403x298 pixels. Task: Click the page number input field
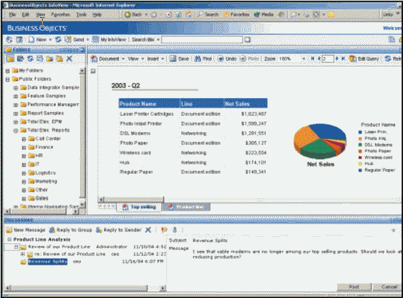pyautogui.click(x=328, y=59)
